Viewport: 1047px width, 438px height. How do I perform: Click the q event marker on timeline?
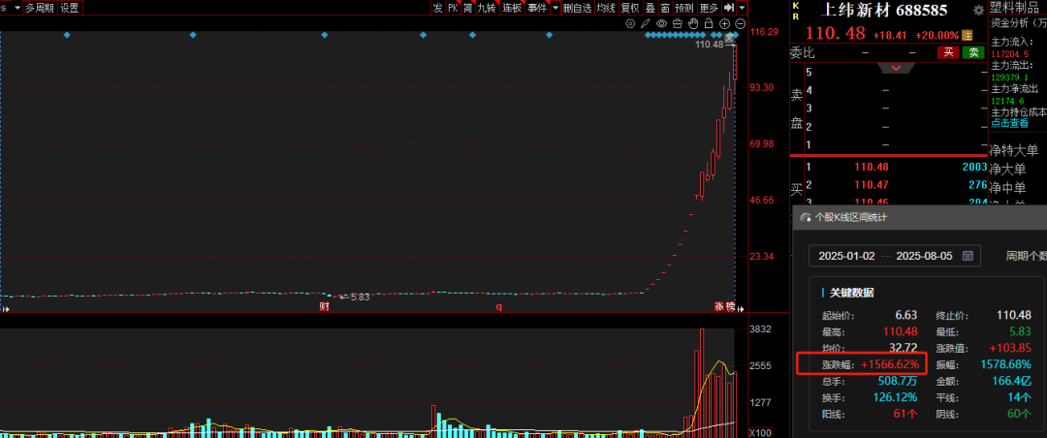click(498, 307)
